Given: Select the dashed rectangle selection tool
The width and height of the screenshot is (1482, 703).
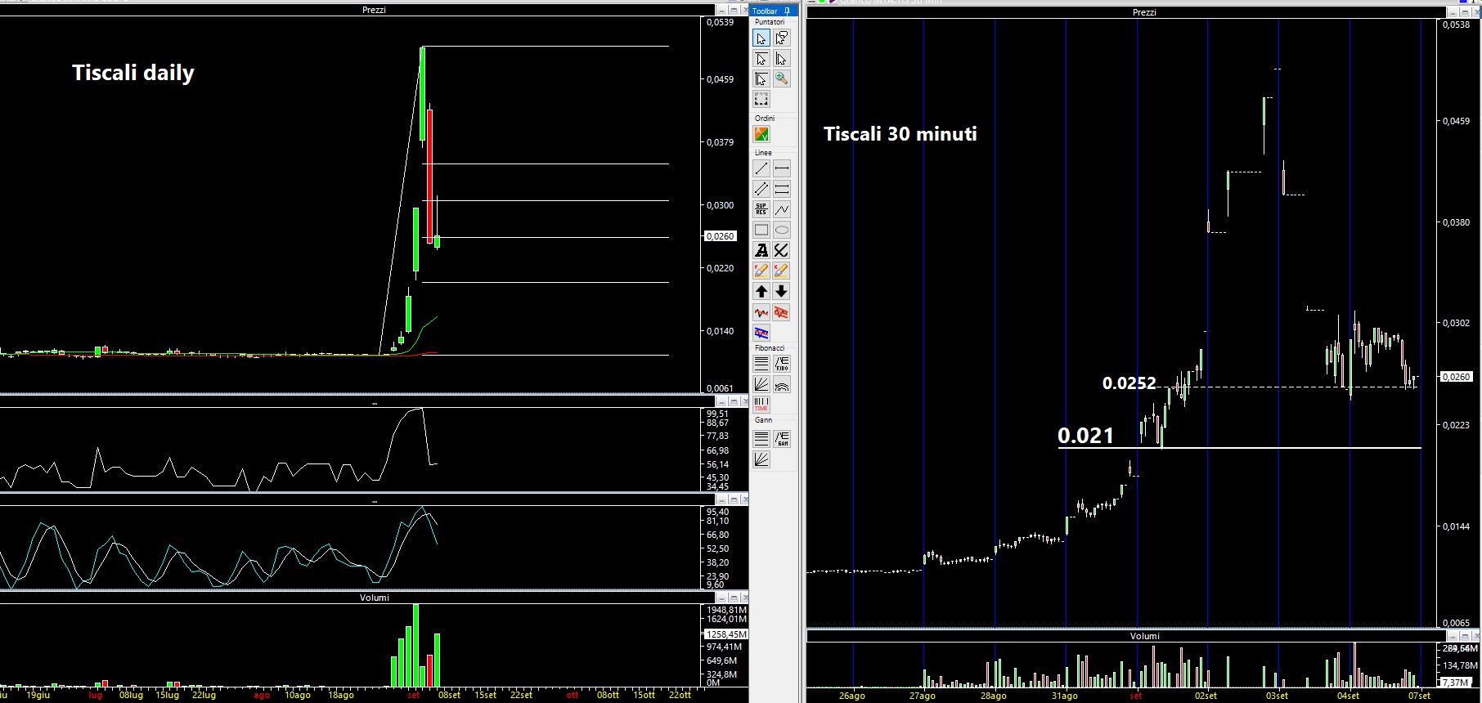Looking at the screenshot, I should pos(761,100).
